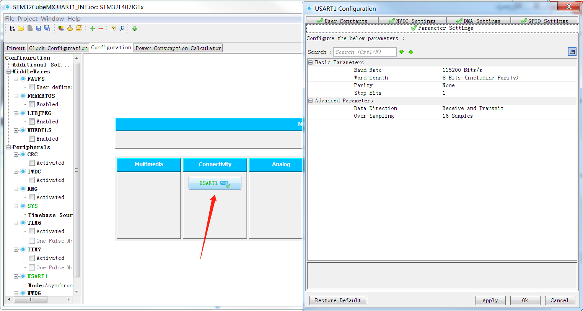Click the red minus toolbar icon
This screenshot has height=311, width=583.
pyautogui.click(x=100, y=28)
